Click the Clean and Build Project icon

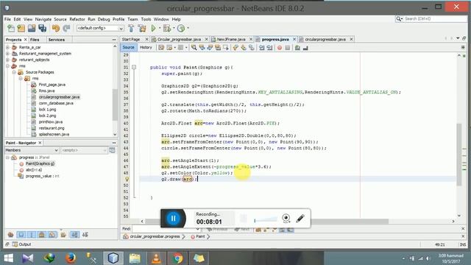(x=142, y=28)
